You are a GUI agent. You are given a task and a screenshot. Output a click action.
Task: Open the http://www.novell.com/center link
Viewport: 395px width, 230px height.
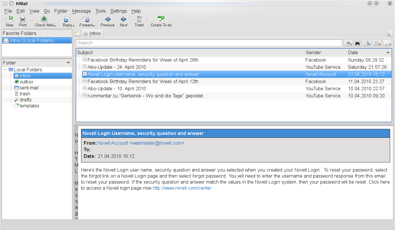click(x=182, y=188)
